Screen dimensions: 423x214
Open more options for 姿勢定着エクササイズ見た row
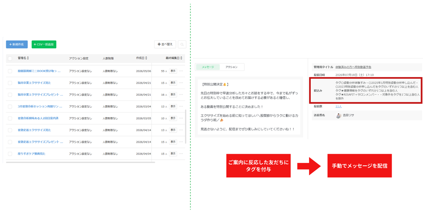click(x=181, y=130)
